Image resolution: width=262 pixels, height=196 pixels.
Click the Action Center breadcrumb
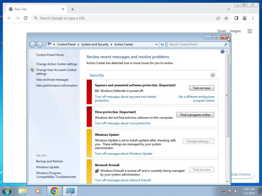click(124, 44)
